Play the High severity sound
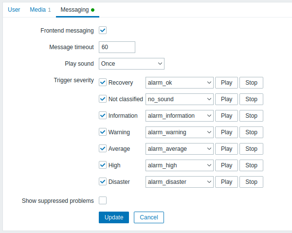The height and width of the screenshot is (233, 292). [x=226, y=165]
